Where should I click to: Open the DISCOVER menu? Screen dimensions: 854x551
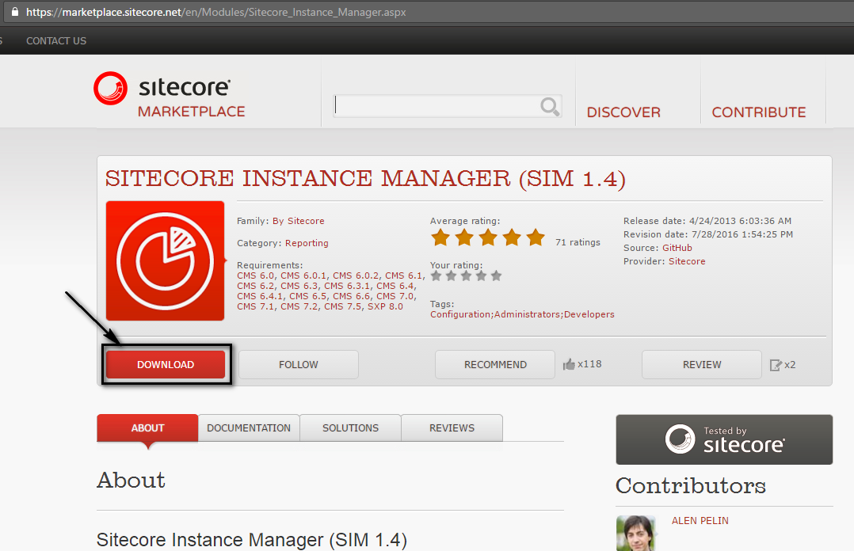(x=623, y=112)
